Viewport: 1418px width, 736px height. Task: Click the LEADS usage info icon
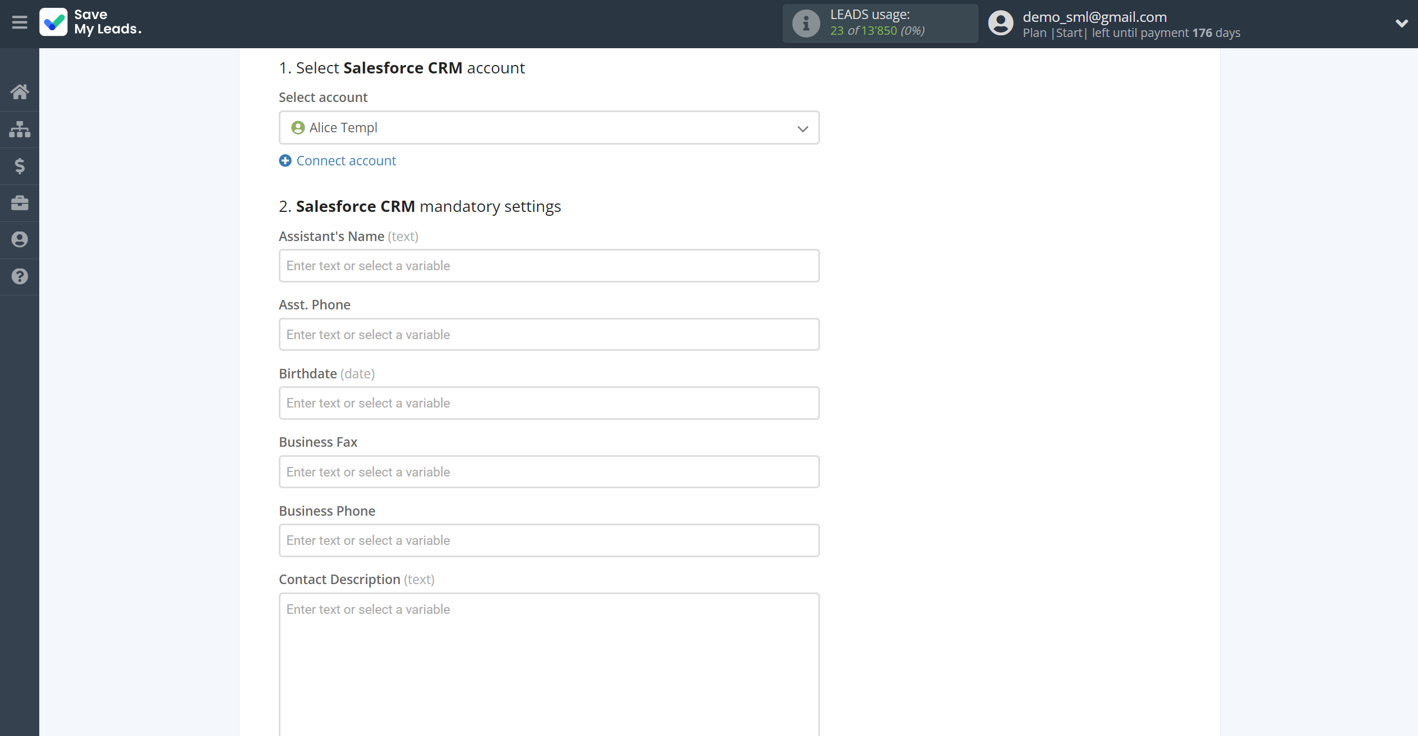pos(805,24)
